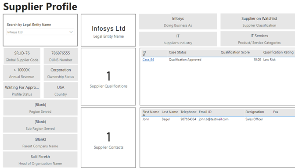Sort contacts by Email ID header
The width and height of the screenshot is (295, 168).
coord(205,112)
